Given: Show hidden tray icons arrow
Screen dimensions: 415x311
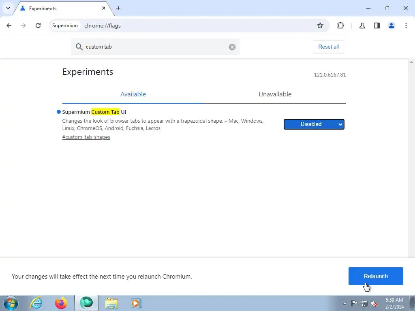Looking at the screenshot, I should click(344, 303).
